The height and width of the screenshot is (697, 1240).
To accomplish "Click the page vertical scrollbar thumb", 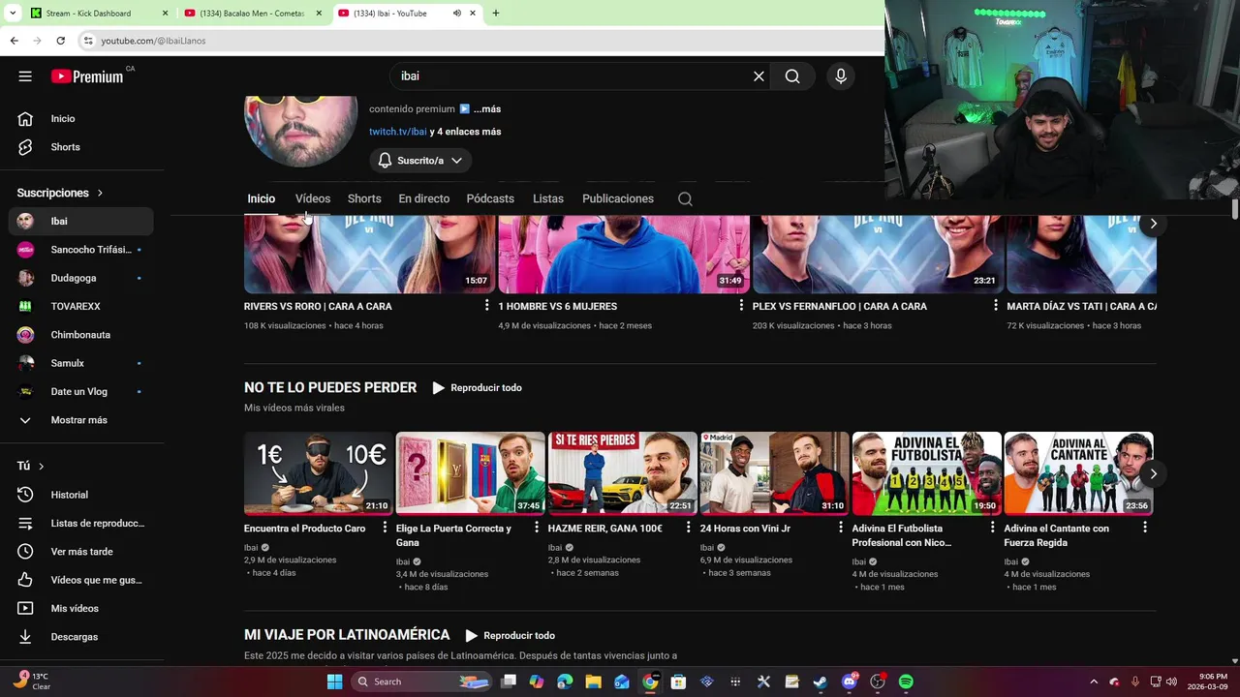I will tap(1235, 209).
